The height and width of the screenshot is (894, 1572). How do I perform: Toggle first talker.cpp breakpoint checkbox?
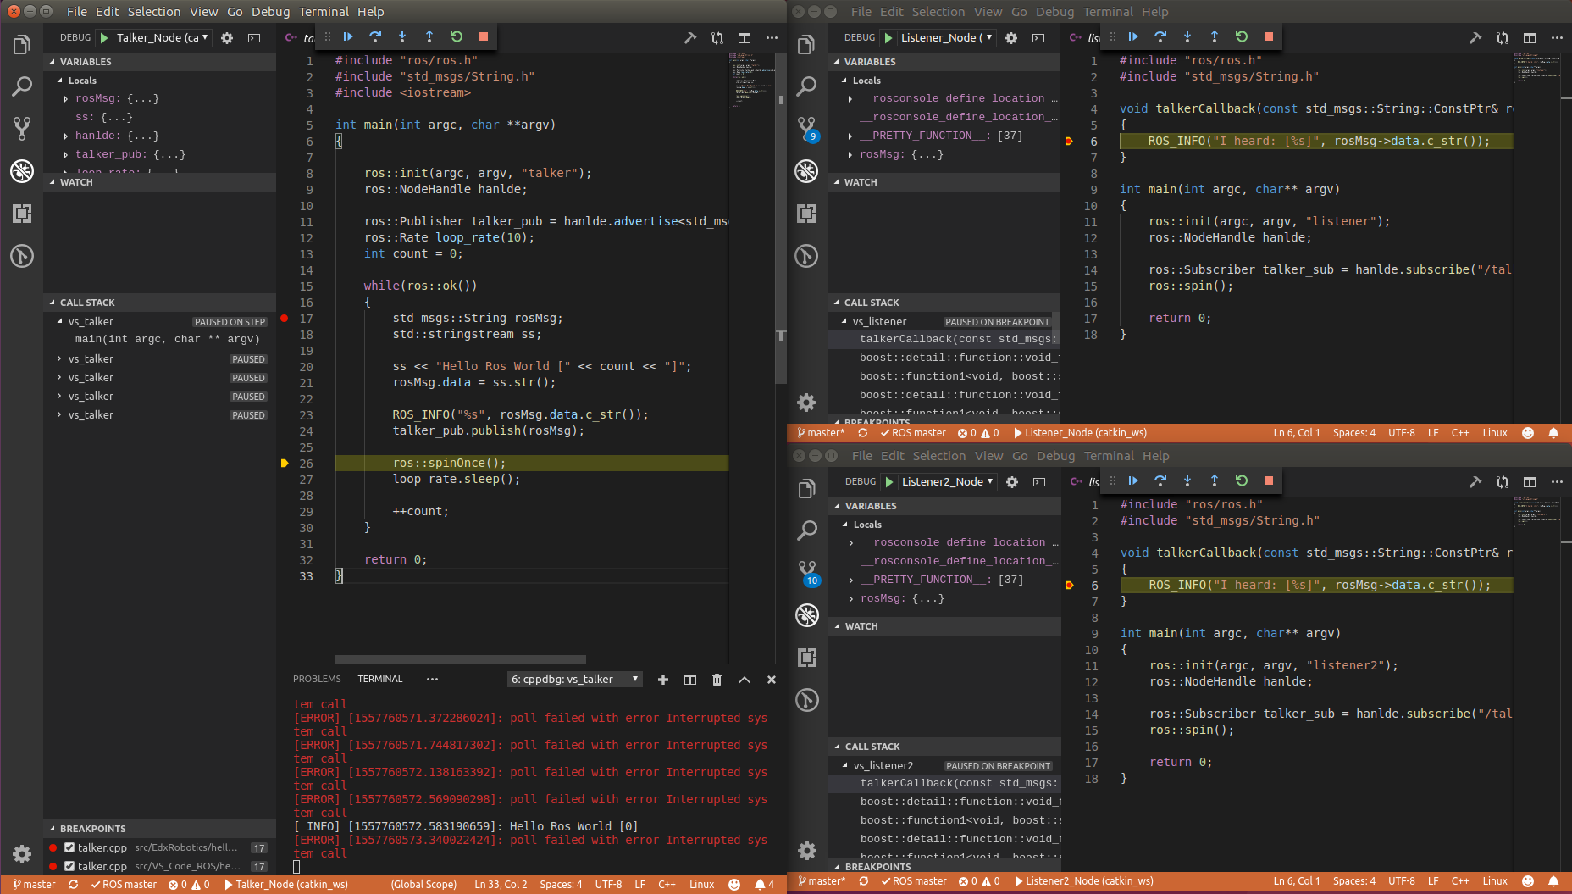(69, 847)
